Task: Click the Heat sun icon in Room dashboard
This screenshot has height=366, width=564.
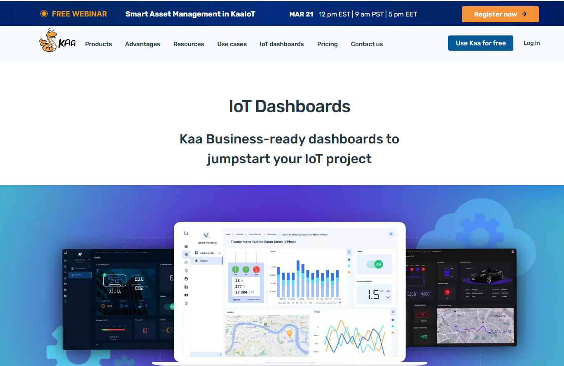Action: tap(103, 306)
